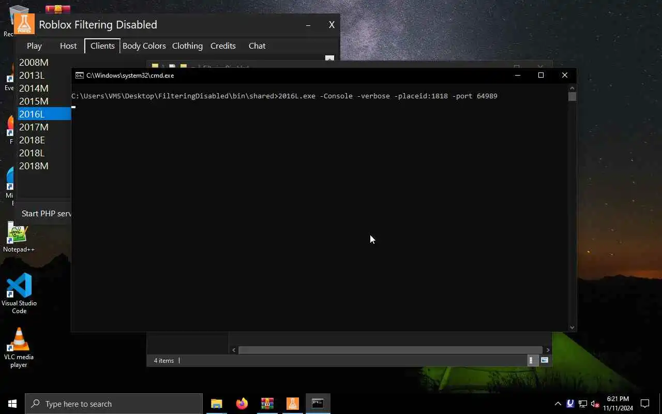
Task: Click the cmd console scrollbar up arrow
Action: click(x=572, y=87)
